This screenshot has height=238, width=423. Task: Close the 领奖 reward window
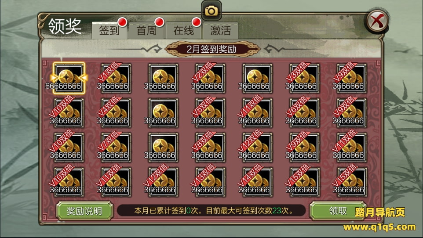(x=377, y=21)
